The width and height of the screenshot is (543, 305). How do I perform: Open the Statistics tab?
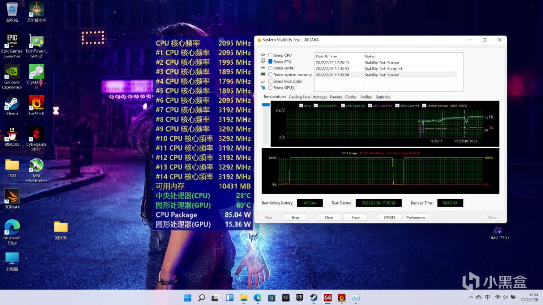tap(382, 97)
